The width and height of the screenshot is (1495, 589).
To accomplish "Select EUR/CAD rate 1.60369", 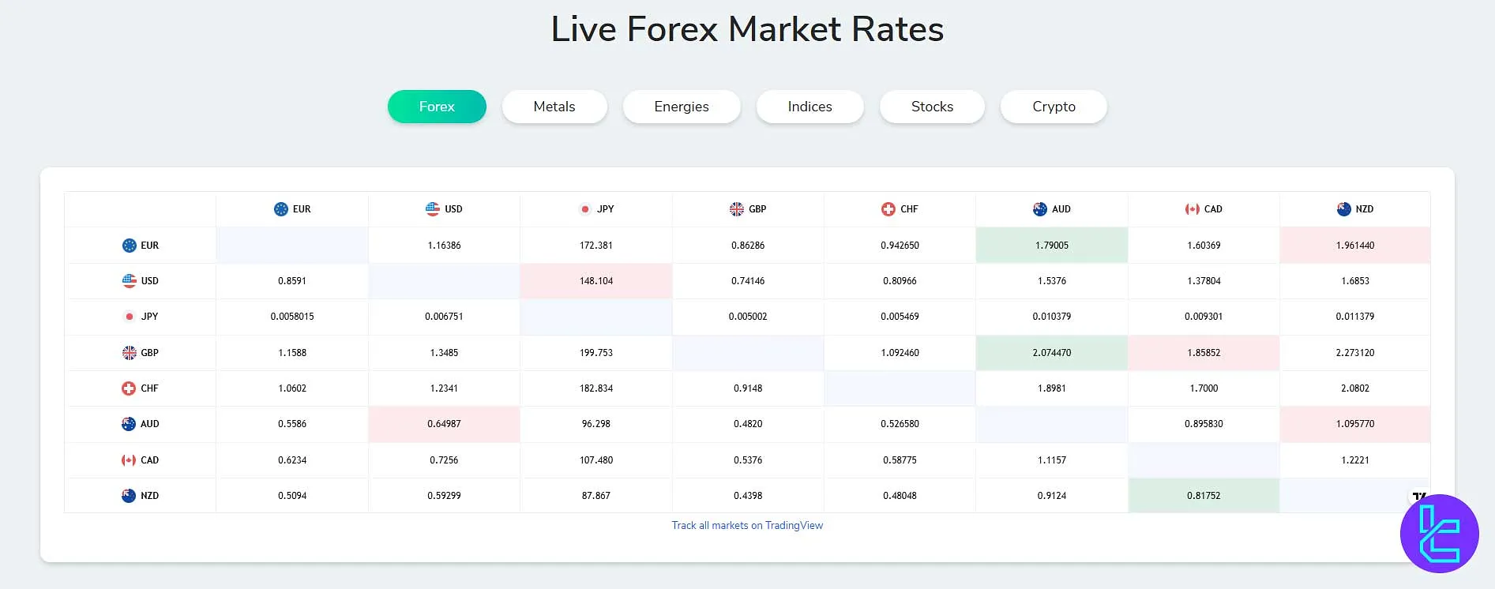I will click(x=1204, y=246).
